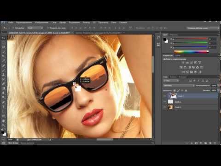This screenshot has width=221, height=166.
Task: Open the layer fill slider arrow
Action: (218, 90)
